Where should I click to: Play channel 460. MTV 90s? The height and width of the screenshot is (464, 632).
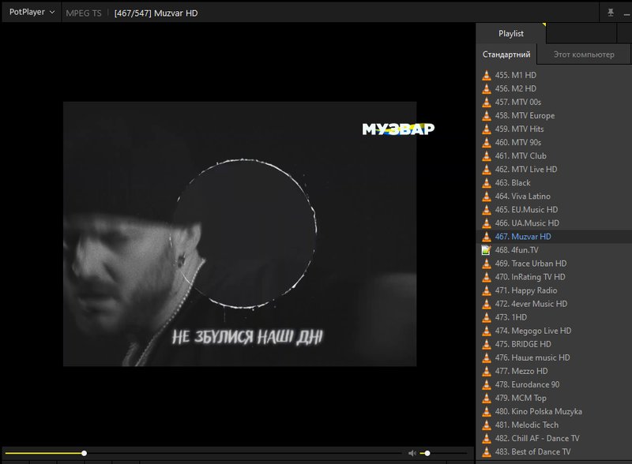coord(554,142)
